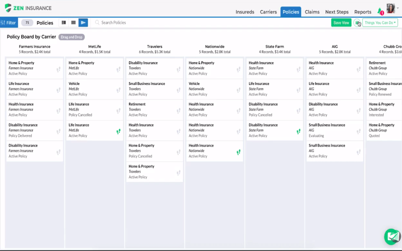Switch to split view layout icon
This screenshot has height=251, width=402.
64,23
